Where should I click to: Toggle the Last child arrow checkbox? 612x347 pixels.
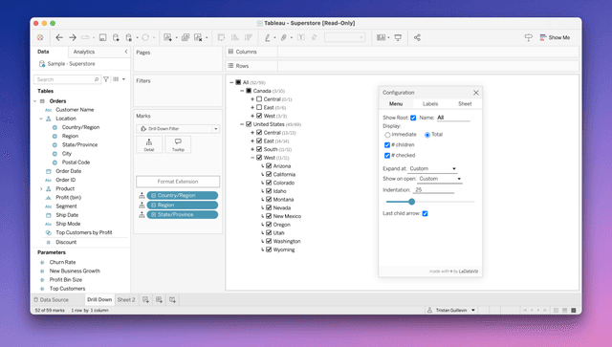[x=425, y=213]
